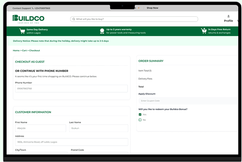Click the Contact Support phone number
242x162 pixels.
[42, 8]
